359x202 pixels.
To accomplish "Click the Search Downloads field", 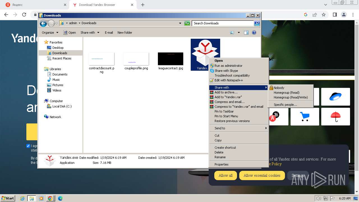I will (223, 23).
